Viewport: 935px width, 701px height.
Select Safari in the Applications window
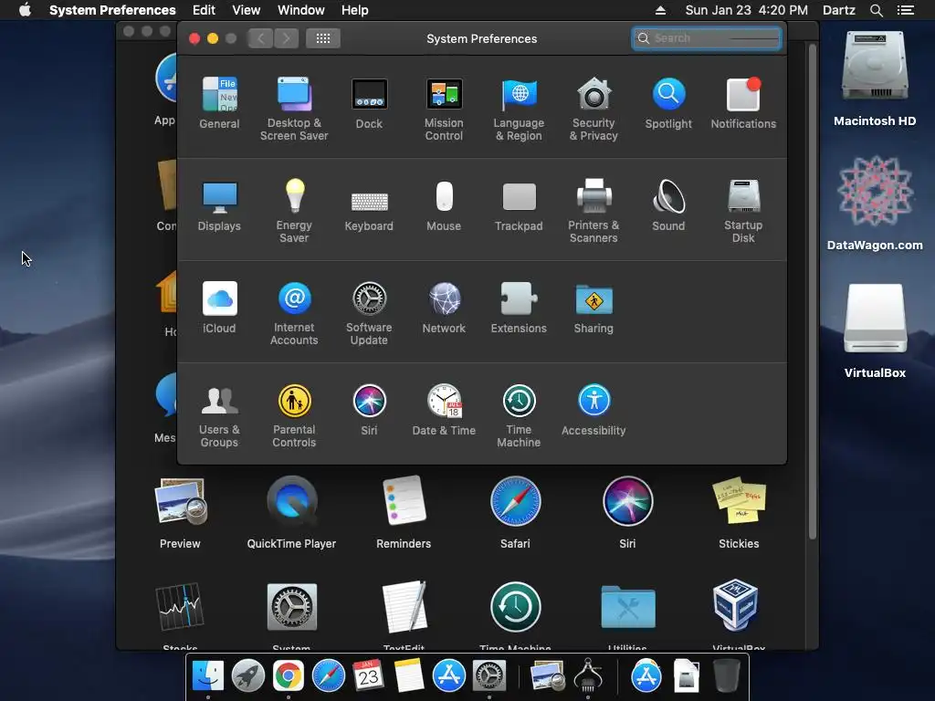click(x=515, y=511)
